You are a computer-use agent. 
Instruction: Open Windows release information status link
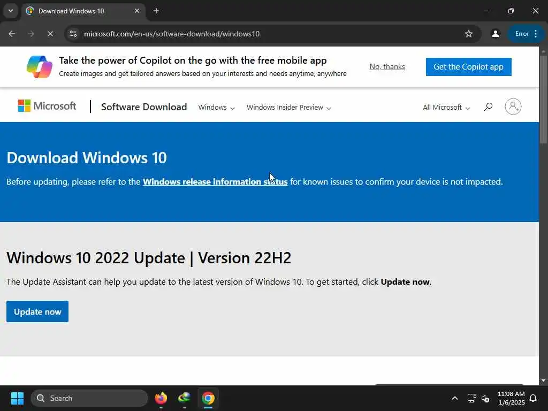click(215, 182)
